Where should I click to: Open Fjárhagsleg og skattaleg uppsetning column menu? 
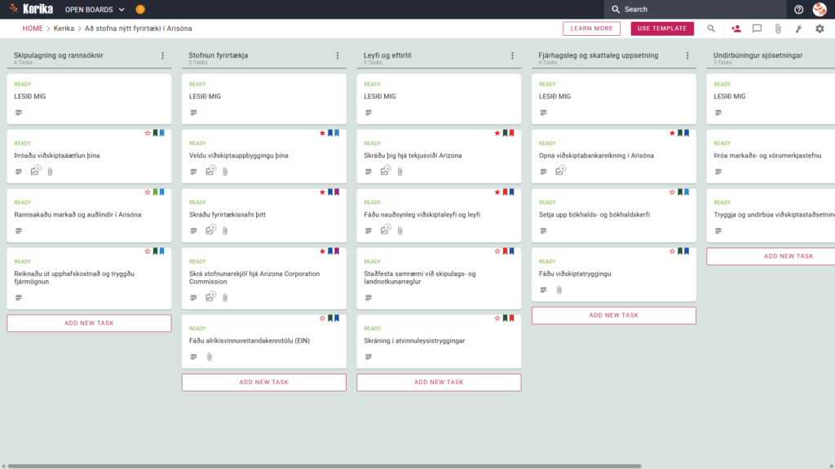pyautogui.click(x=687, y=55)
